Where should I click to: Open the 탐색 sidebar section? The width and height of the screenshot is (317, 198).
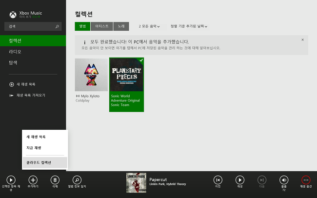33,63
